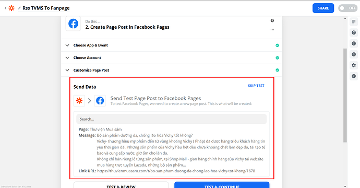
Task: Open the step's three-dot options menu
Action: coord(272,30)
